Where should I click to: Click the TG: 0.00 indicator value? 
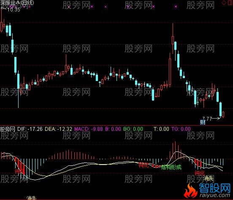(x=181, y=129)
